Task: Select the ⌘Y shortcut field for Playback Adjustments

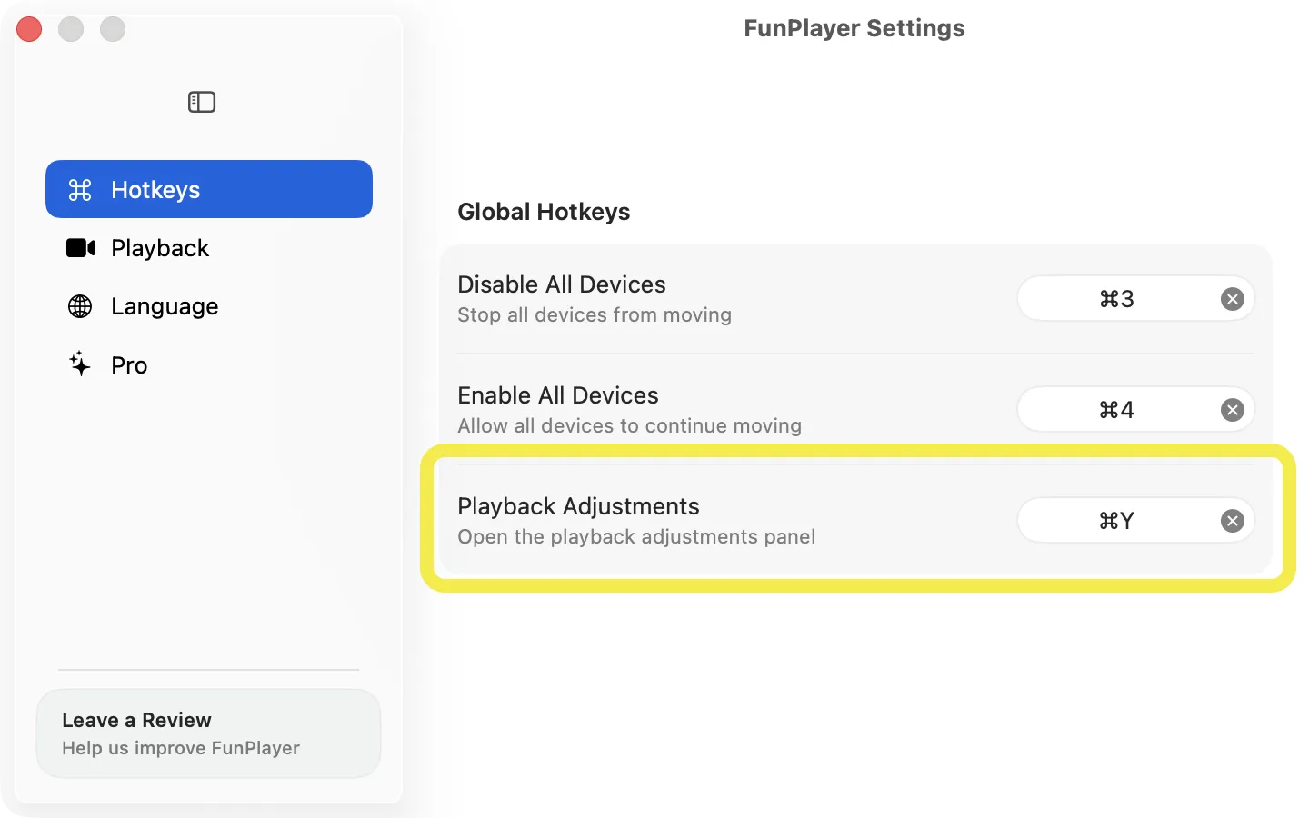Action: (x=1117, y=521)
